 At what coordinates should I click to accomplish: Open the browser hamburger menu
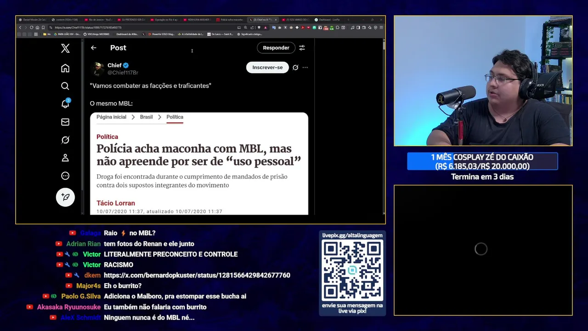click(381, 28)
